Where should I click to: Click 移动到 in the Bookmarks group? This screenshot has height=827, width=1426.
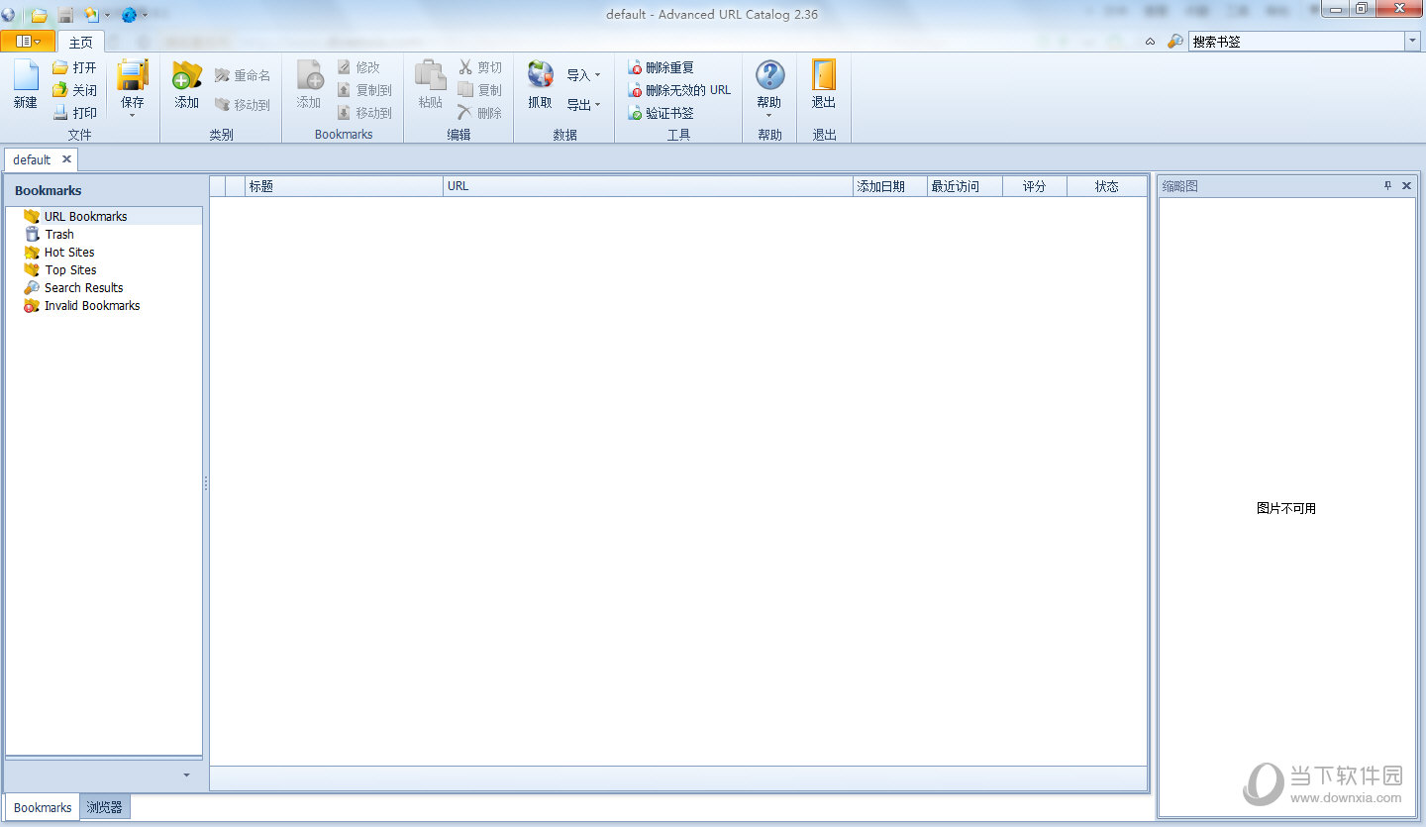click(364, 113)
